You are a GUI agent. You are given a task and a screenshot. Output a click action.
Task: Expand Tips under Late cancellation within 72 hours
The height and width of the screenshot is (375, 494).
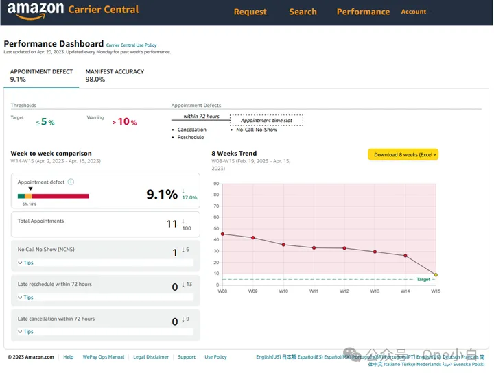25,332
